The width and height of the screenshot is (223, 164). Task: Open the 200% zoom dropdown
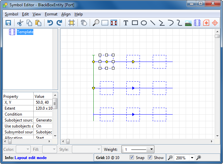pos(192,158)
